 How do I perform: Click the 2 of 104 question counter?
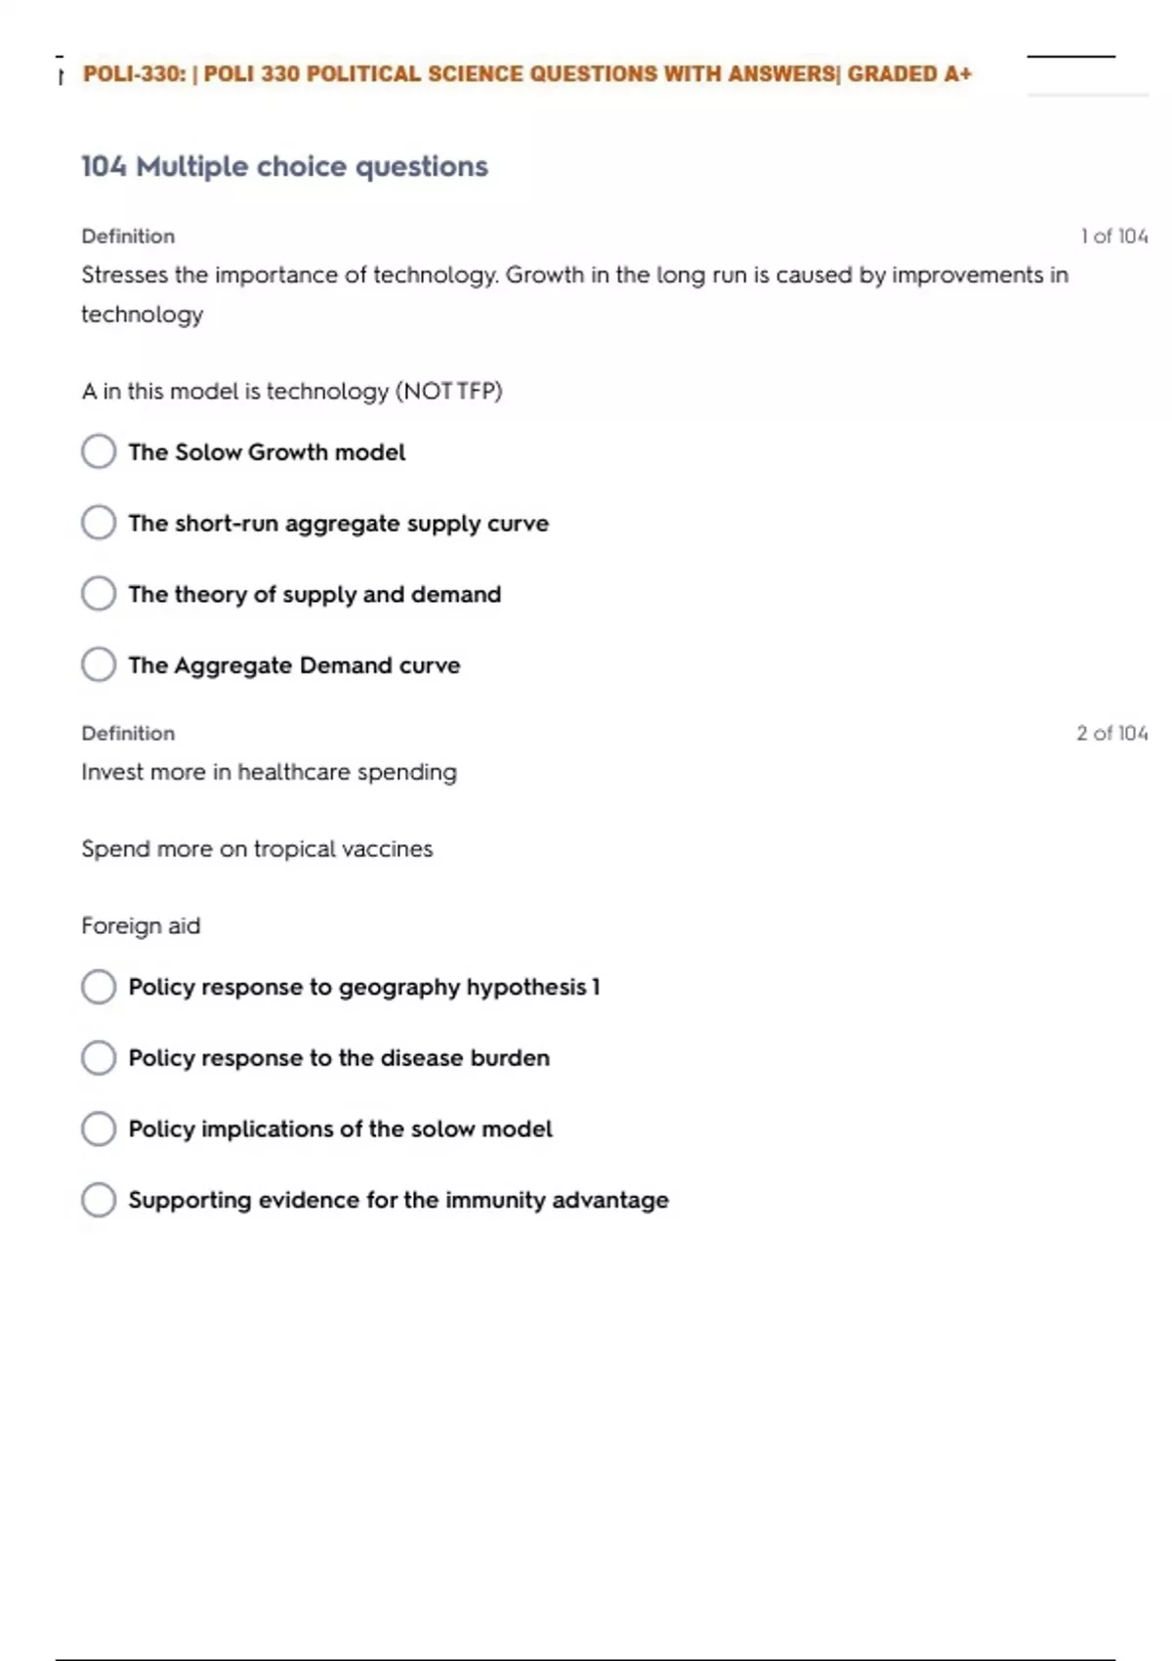coord(1111,734)
